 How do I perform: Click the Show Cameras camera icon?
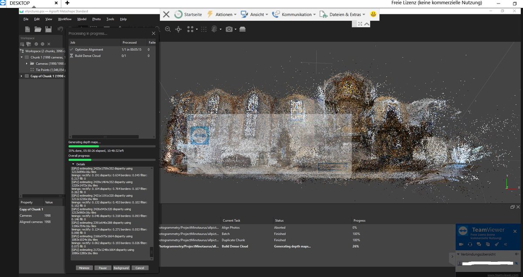[x=229, y=29]
